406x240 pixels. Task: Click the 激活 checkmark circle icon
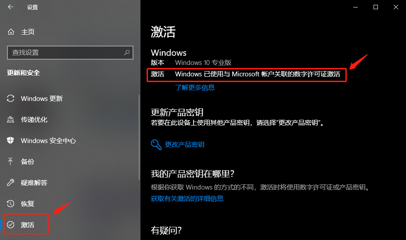[11, 225]
